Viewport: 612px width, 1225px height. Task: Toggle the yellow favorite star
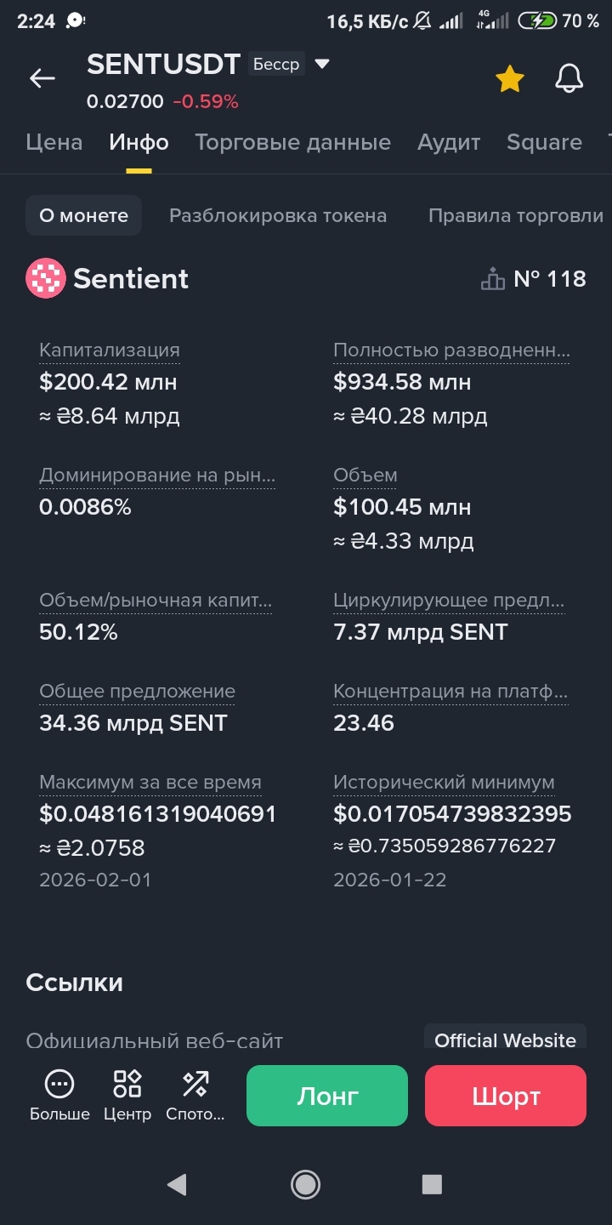click(x=510, y=79)
